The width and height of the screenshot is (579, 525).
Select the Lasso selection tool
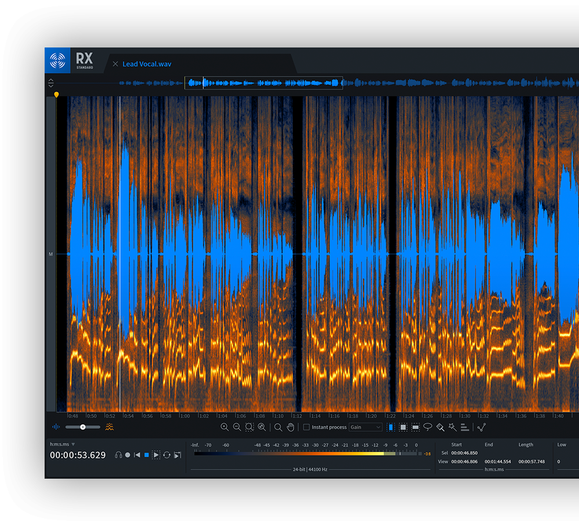click(x=427, y=427)
